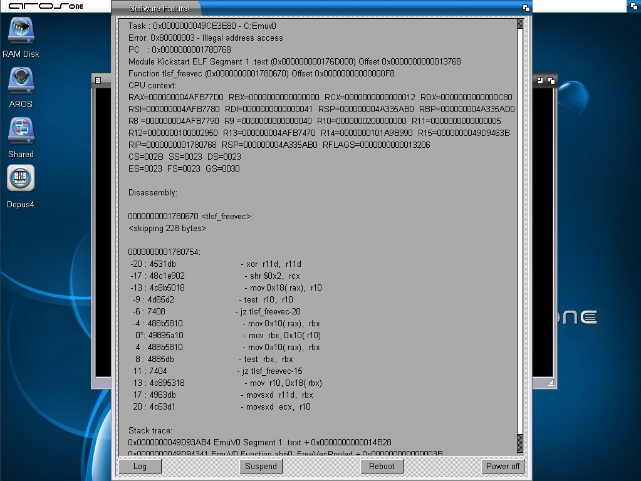This screenshot has height=481, width=641.
Task: Open the Shared drive icon
Action: 21,130
